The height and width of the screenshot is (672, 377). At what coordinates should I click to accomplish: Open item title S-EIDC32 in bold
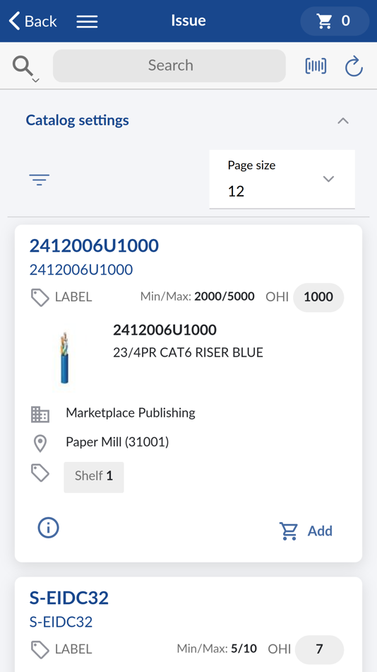coord(69,598)
